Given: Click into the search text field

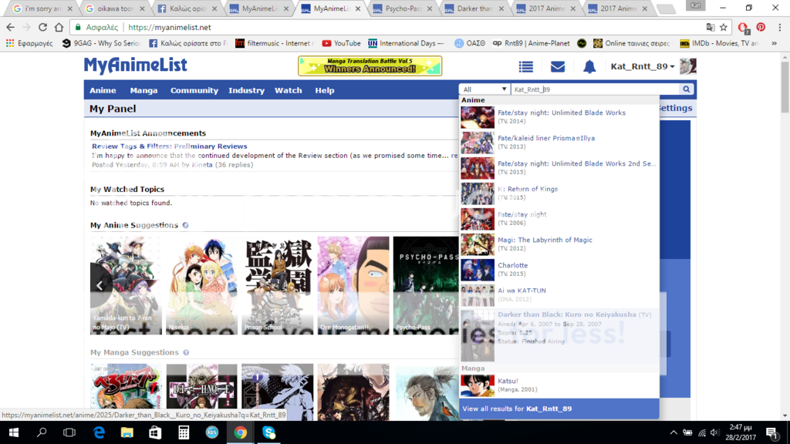Looking at the screenshot, I should pyautogui.click(x=594, y=89).
